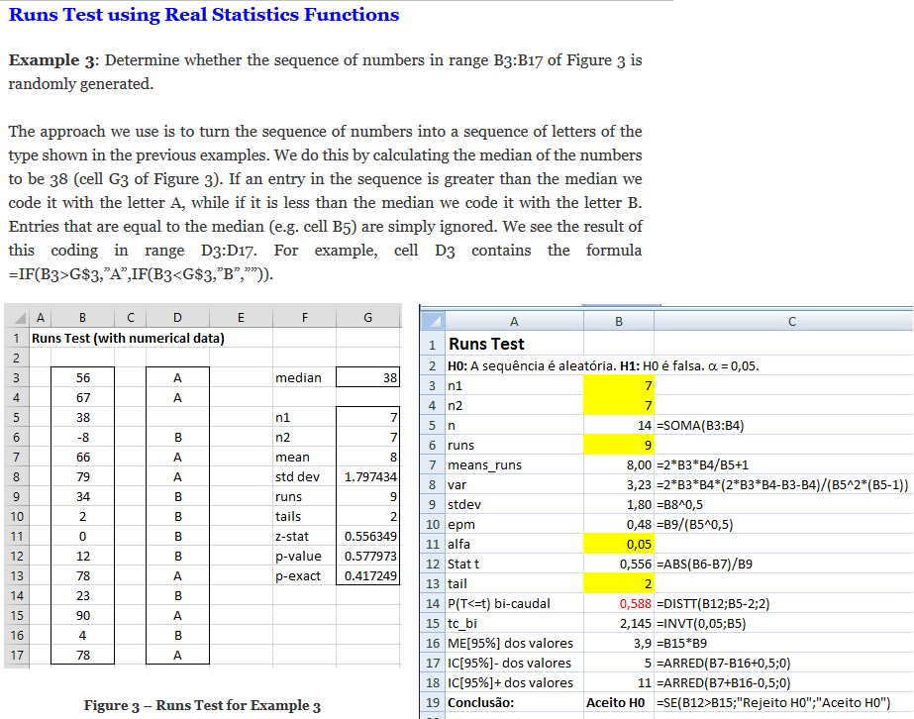914x719 pixels.
Task: Click the 'means_runs' label cell
Action: click(514, 465)
